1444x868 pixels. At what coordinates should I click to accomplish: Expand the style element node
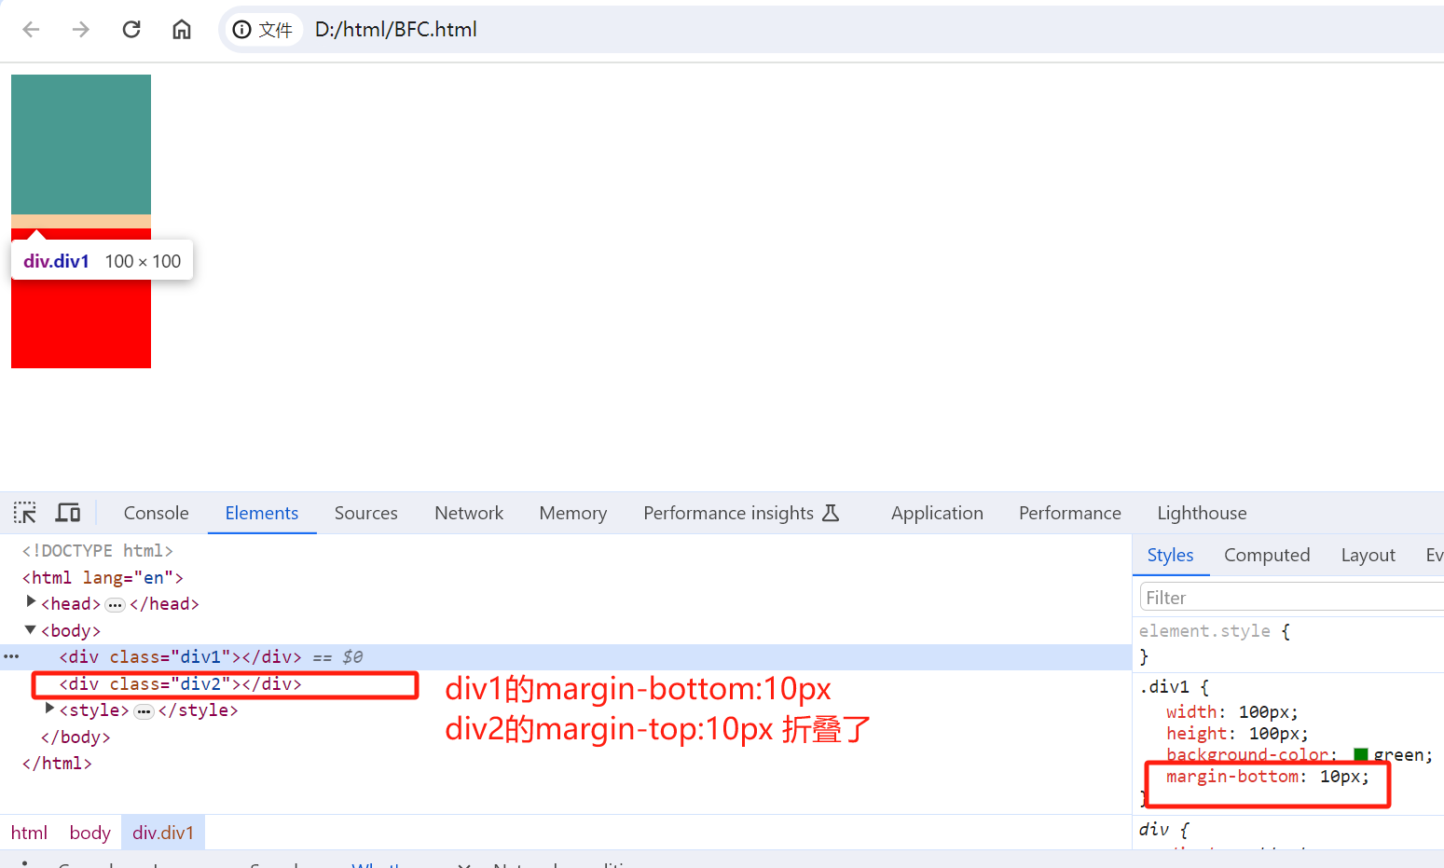49,710
